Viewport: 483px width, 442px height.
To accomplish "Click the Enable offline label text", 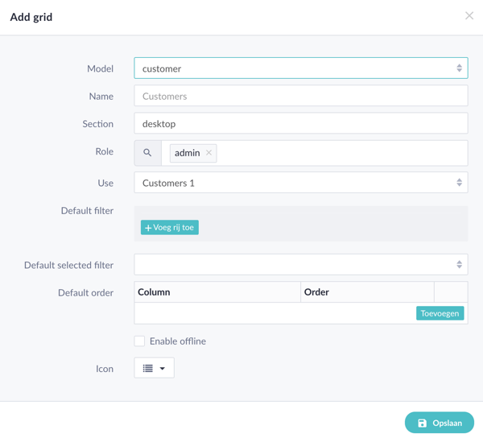I will point(178,341).
